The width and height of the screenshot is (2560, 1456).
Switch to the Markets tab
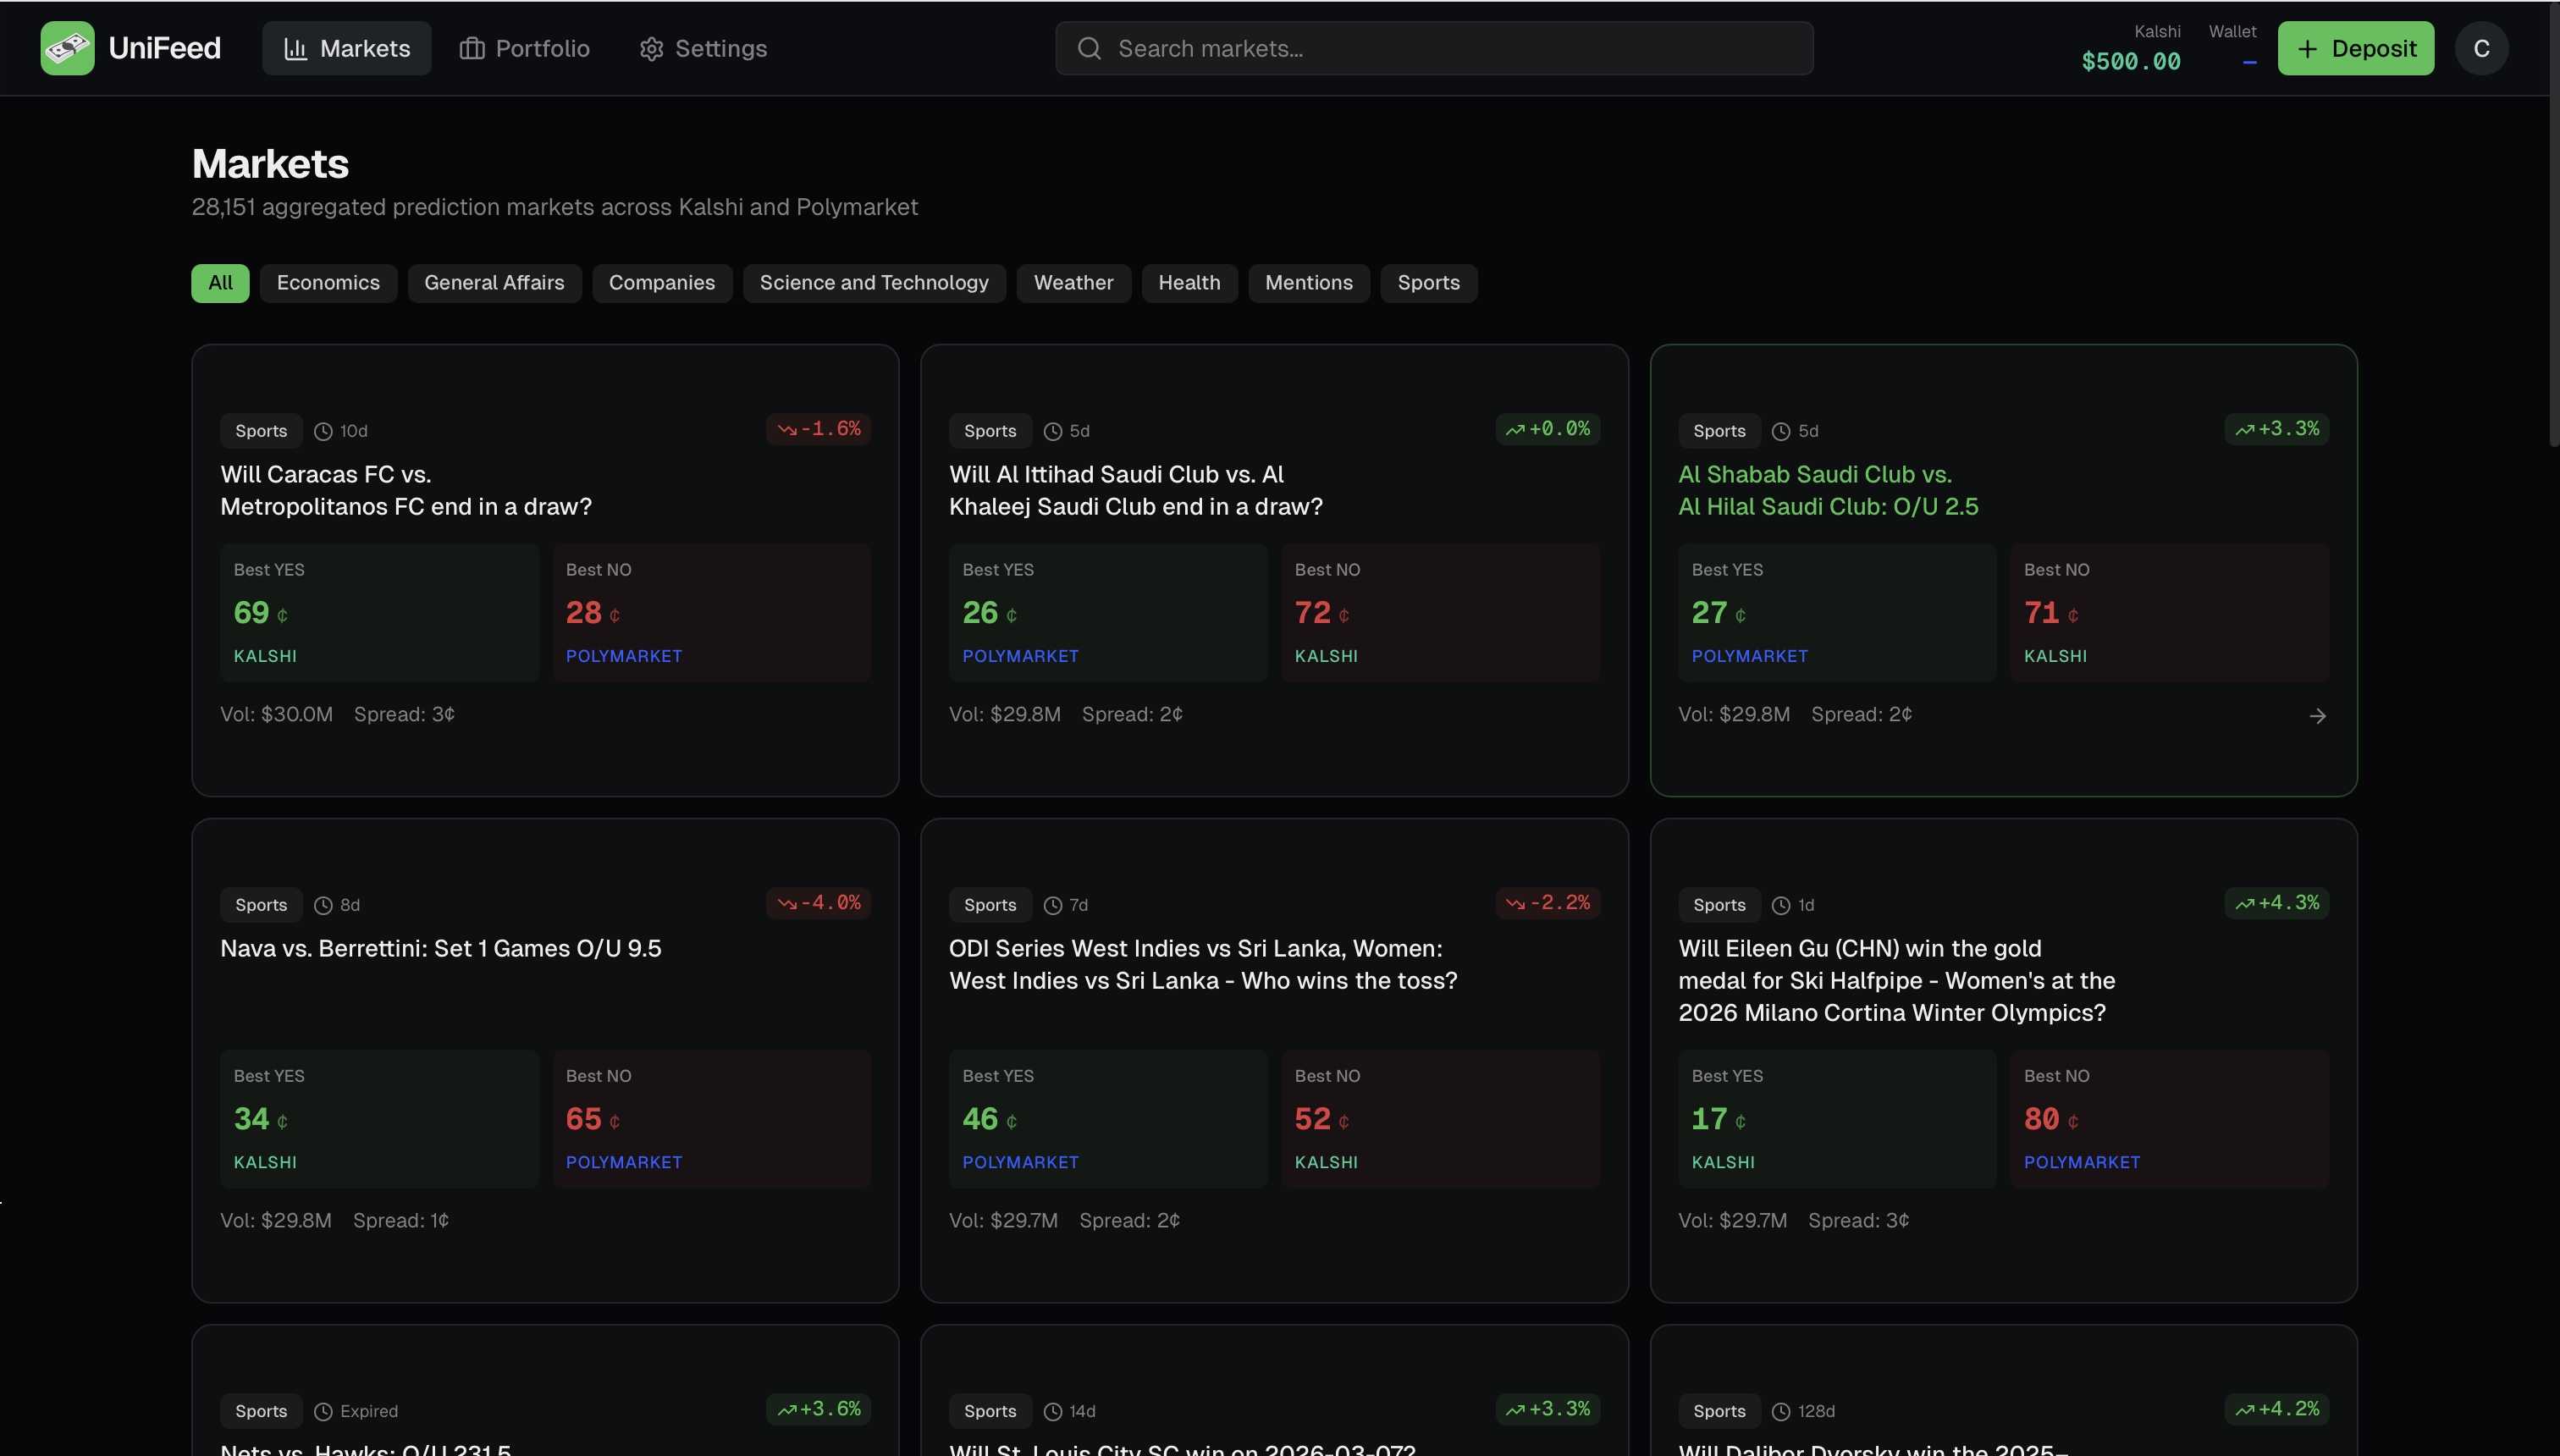[x=347, y=48]
